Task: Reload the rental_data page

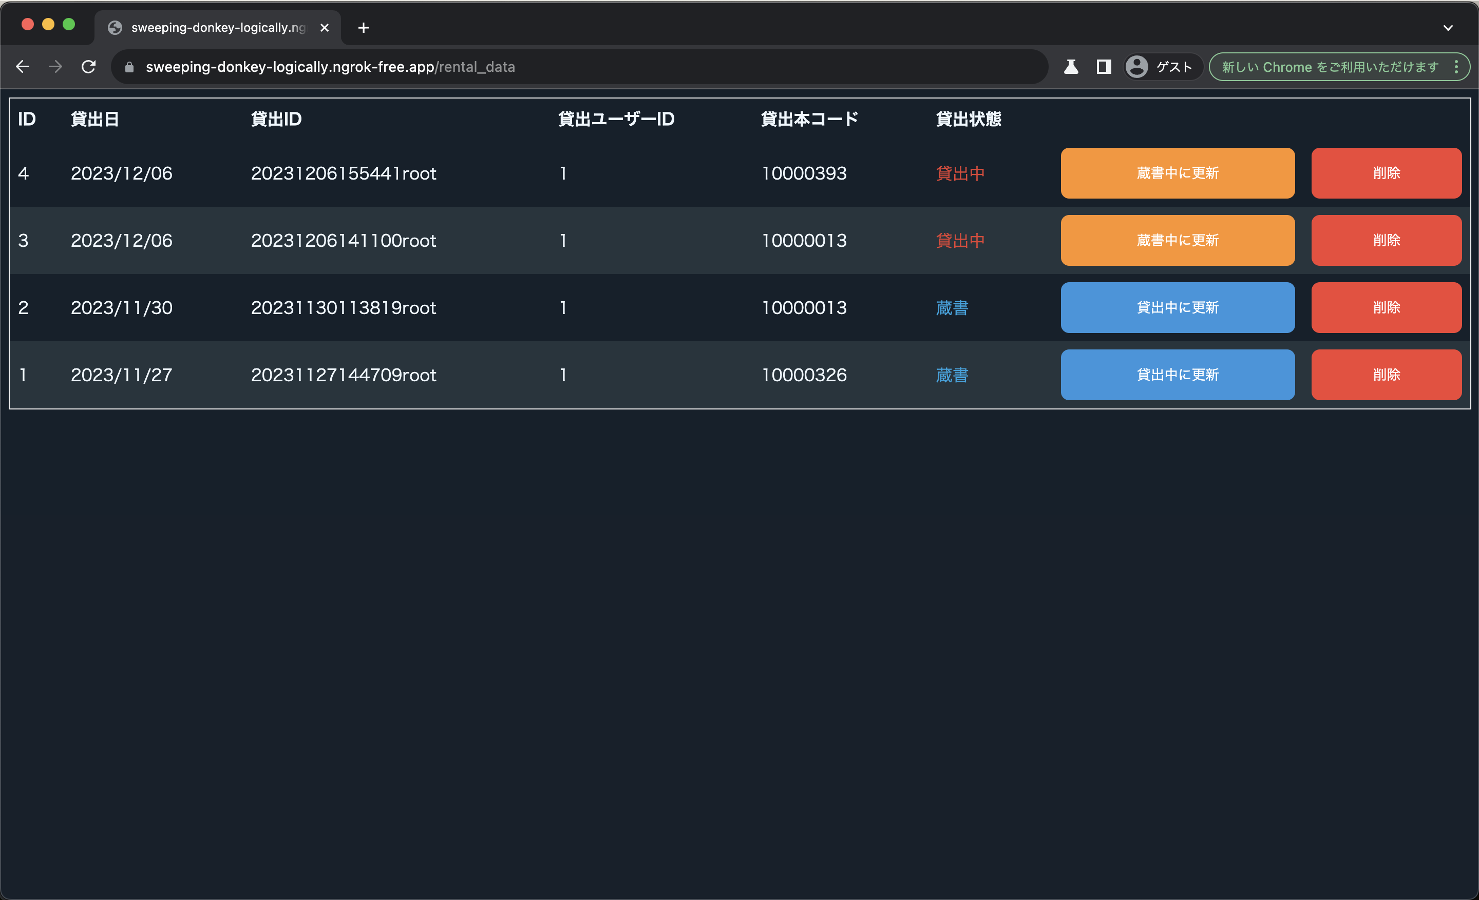Action: [x=89, y=67]
